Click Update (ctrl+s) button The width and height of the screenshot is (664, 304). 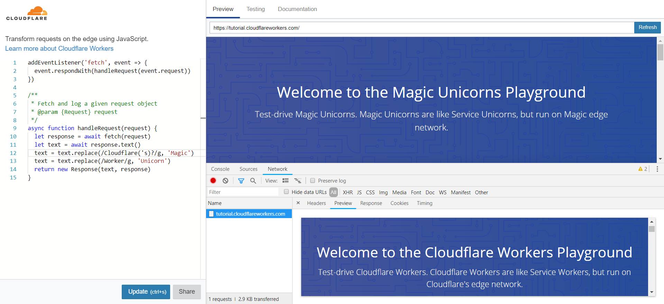(146, 292)
